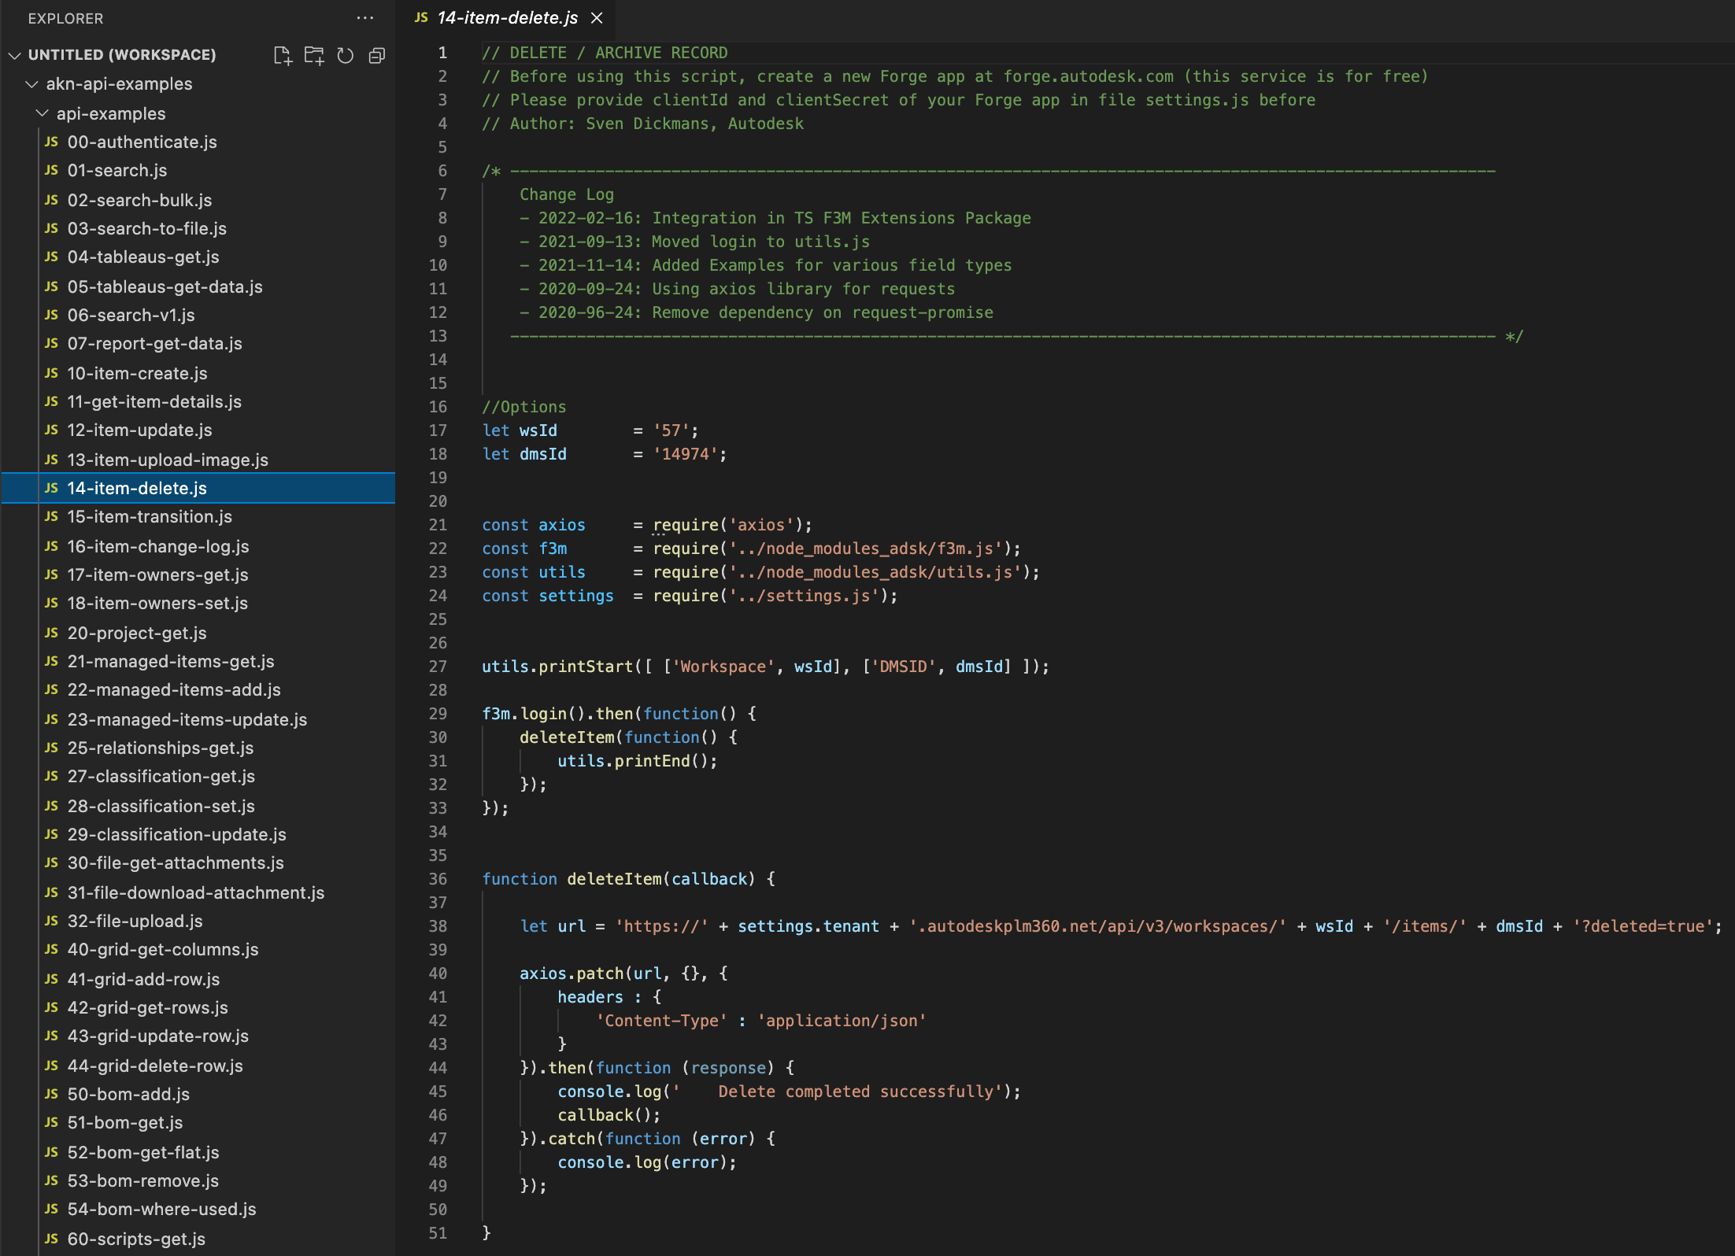Open 01-search.js from the Explorer
The height and width of the screenshot is (1256, 1735).
117,171
